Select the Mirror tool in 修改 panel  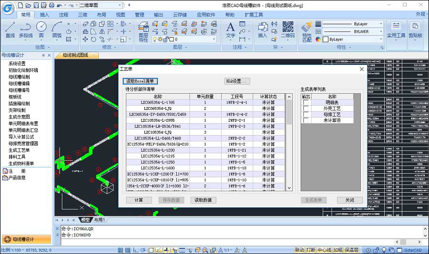[102, 32]
